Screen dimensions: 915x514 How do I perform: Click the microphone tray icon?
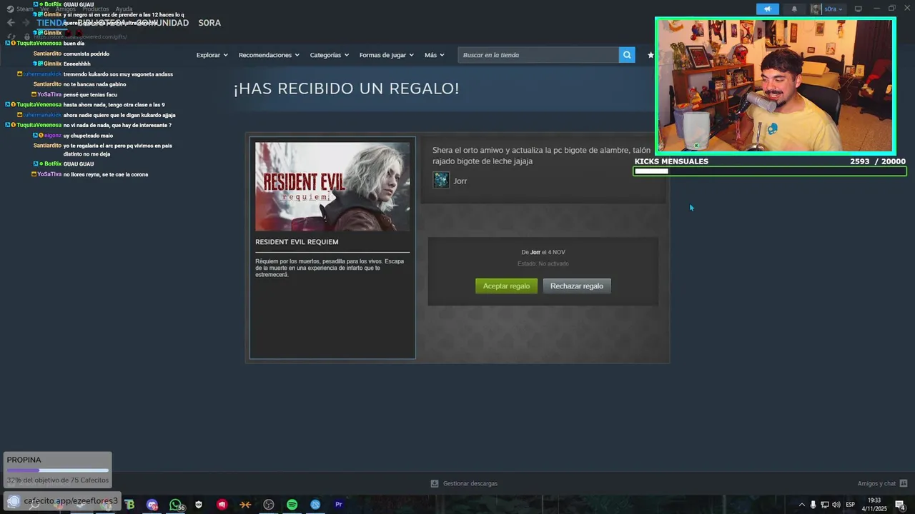point(813,505)
